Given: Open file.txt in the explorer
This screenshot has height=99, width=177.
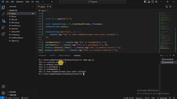Looking at the screenshot, I should 21,16.
